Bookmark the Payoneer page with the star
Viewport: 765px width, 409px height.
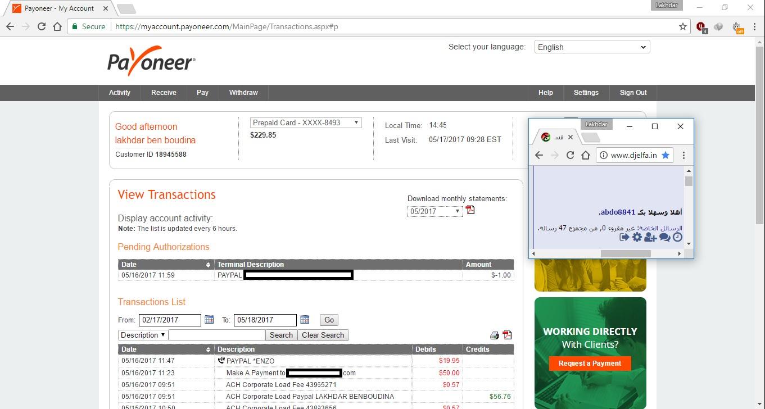point(683,26)
